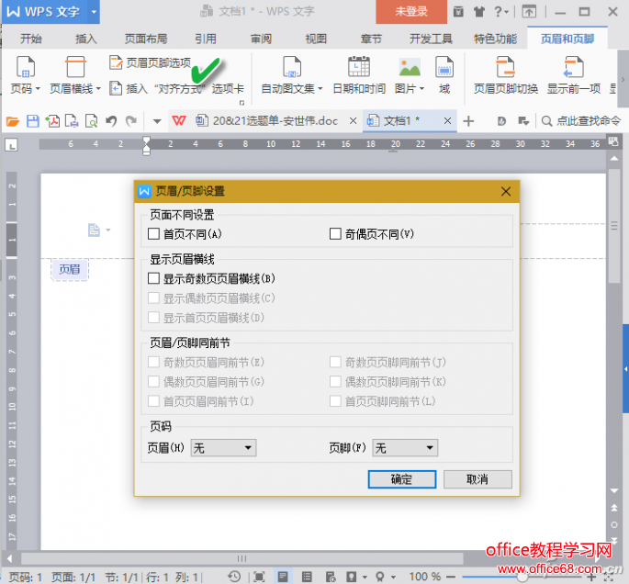Add a new document tab
The height and width of the screenshot is (584, 629).
click(x=468, y=121)
